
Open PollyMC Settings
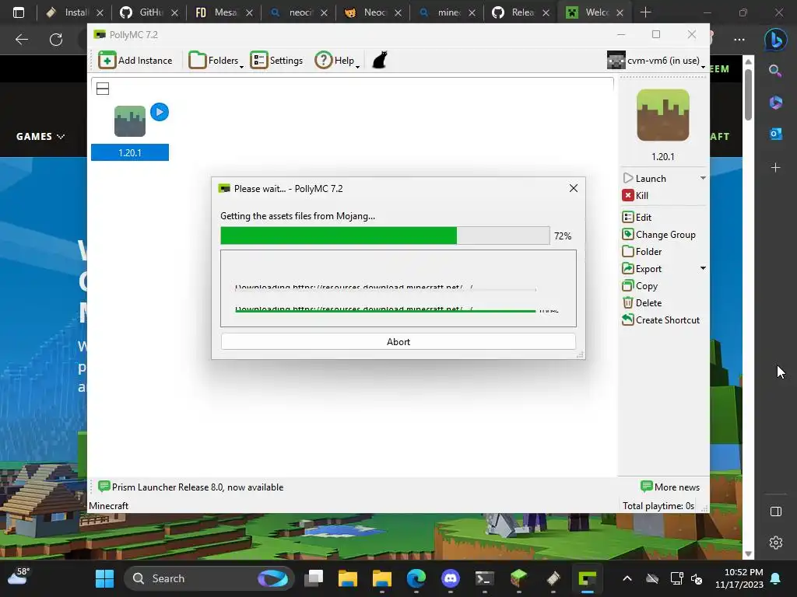click(276, 61)
